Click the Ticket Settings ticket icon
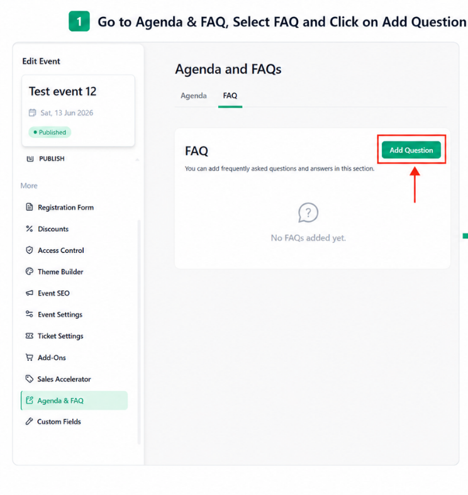Viewport: 468px width, 495px height. point(30,336)
